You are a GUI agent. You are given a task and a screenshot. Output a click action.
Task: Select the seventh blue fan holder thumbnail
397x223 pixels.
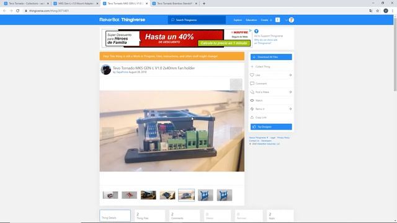click(x=225, y=195)
